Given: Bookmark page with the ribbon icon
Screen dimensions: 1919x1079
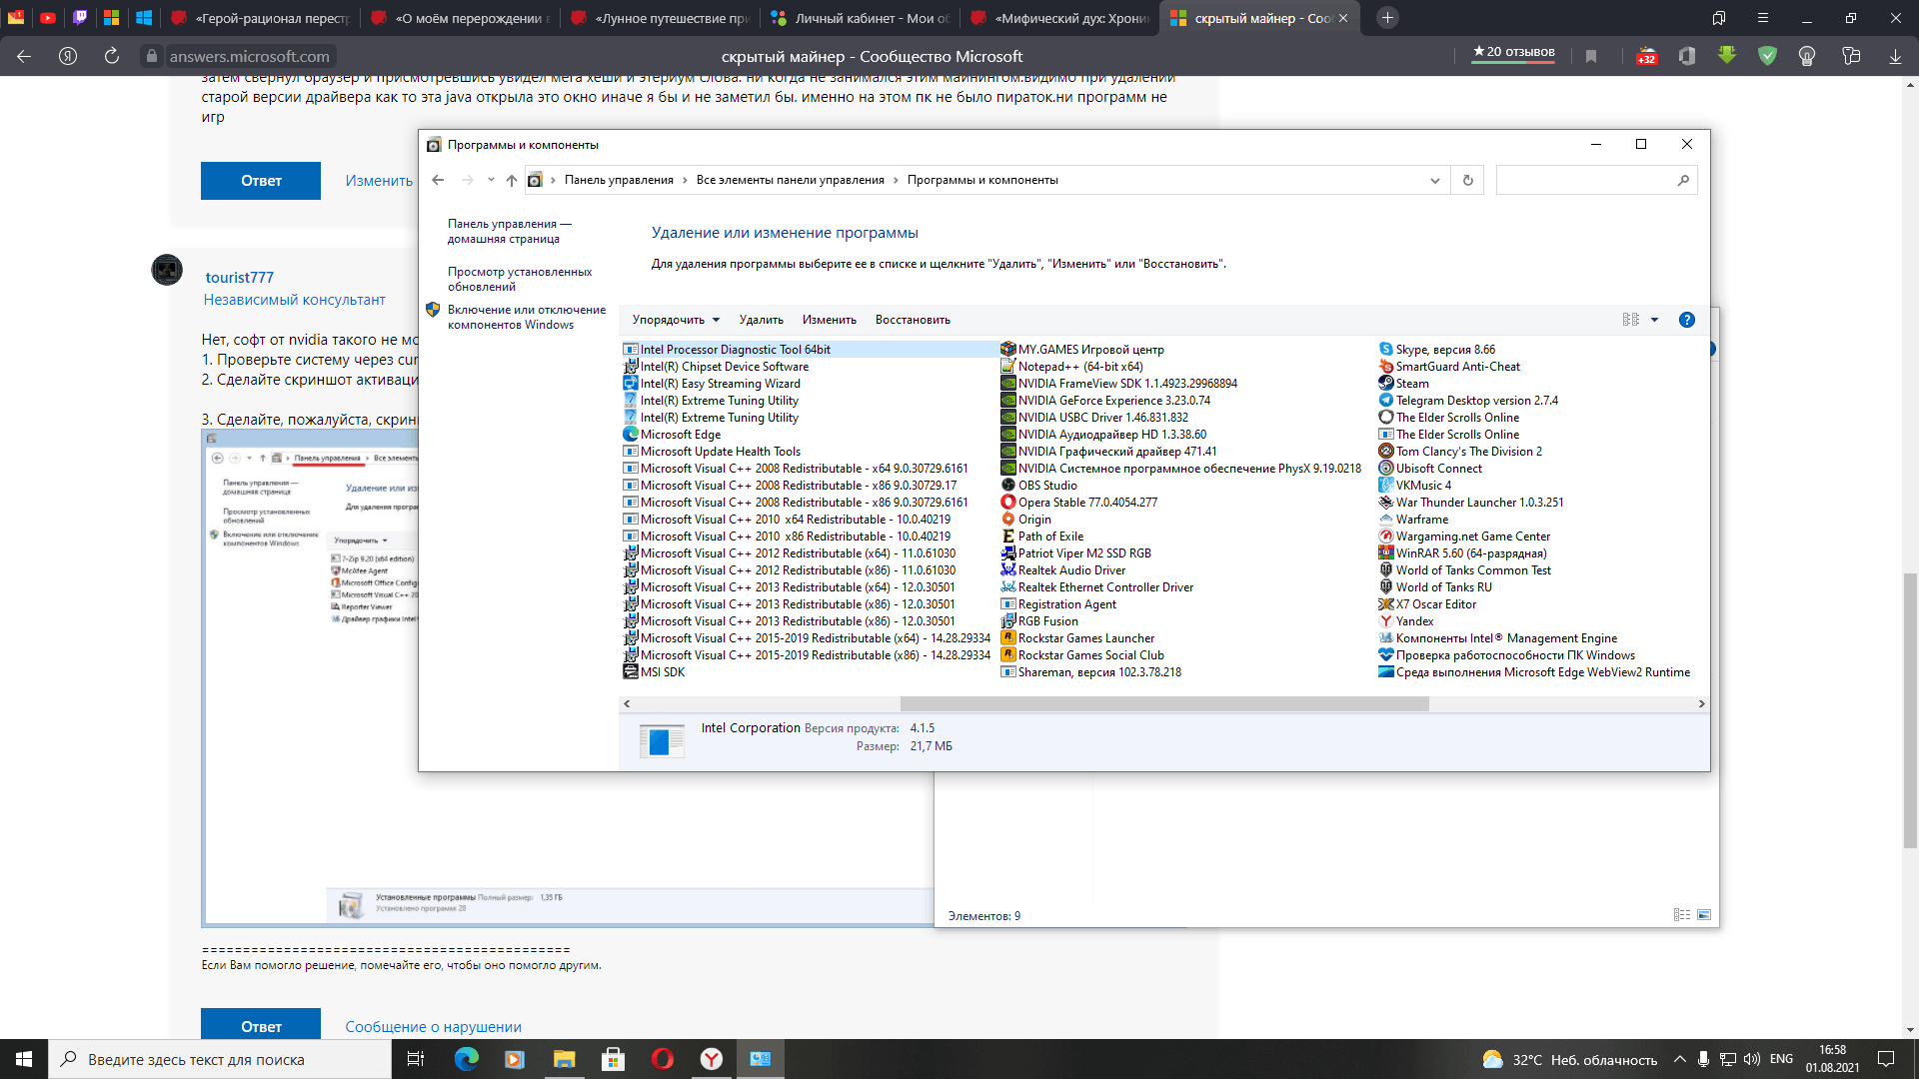Looking at the screenshot, I should (1591, 57).
